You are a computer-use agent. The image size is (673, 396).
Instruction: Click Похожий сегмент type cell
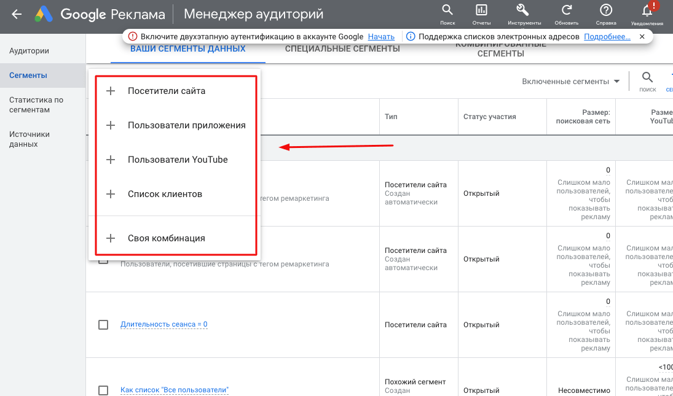click(x=415, y=382)
